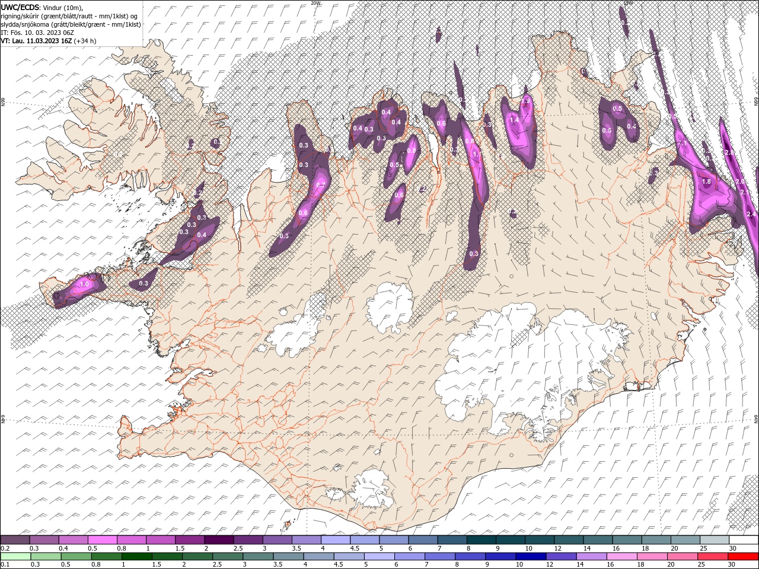The height and width of the screenshot is (569, 759).
Task: Click the '20W' longitude label at the top
Action: 316,3
